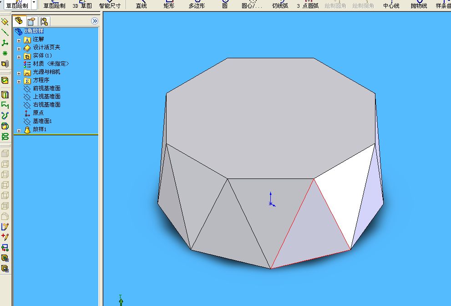The image size is (451, 306).
Task: Click the coordinate system icon in left toolbar
Action: 5,43
